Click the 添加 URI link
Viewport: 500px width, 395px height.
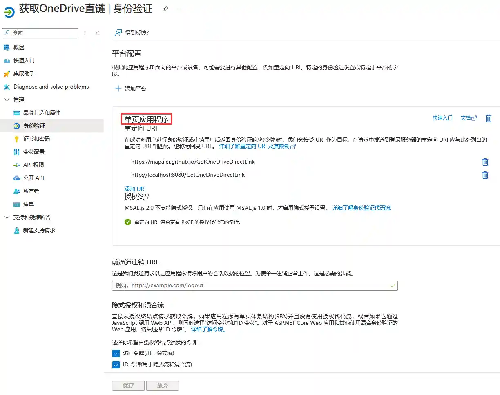[135, 189]
